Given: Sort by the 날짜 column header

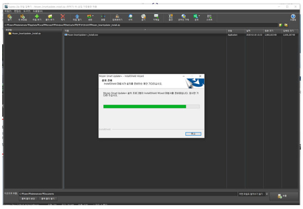Looking at the screenshot, I should 254,31.
